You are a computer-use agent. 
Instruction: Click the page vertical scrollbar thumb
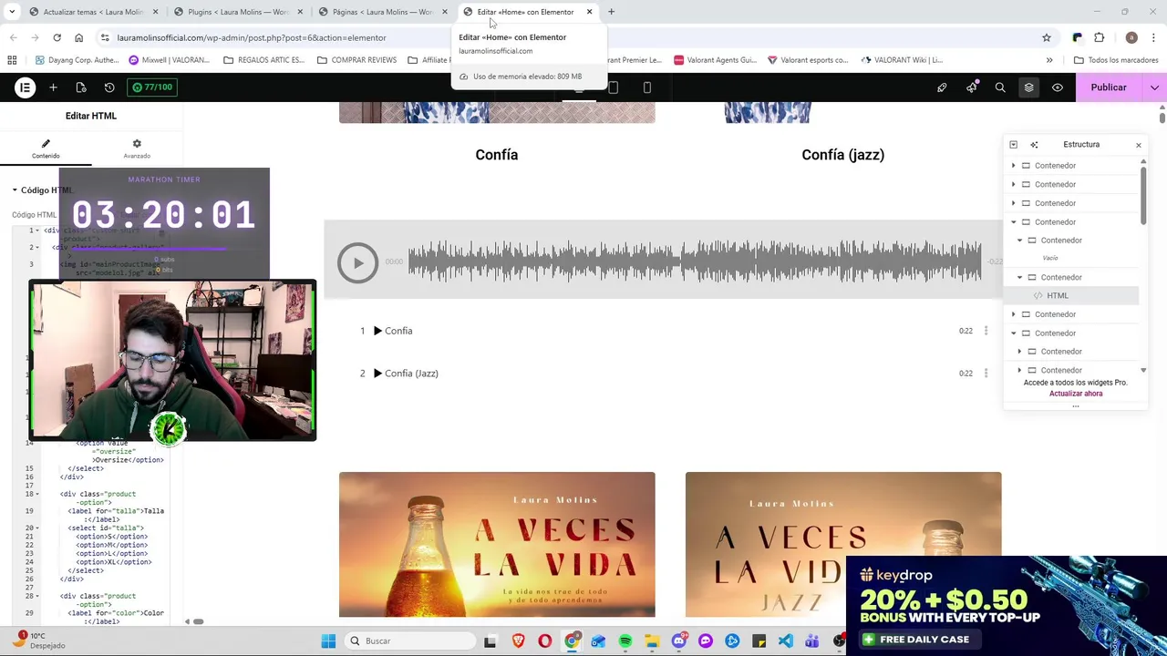click(x=1162, y=117)
